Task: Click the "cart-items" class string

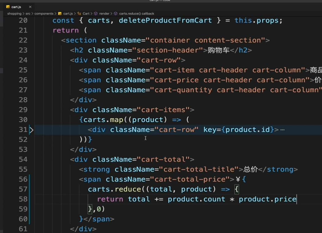Action: pyautogui.click(x=163, y=110)
